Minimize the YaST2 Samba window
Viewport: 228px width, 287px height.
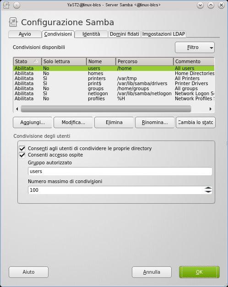pyautogui.click(x=201, y=5)
